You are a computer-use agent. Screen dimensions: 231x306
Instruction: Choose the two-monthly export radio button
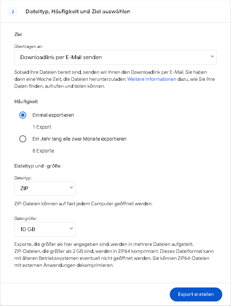point(23,139)
